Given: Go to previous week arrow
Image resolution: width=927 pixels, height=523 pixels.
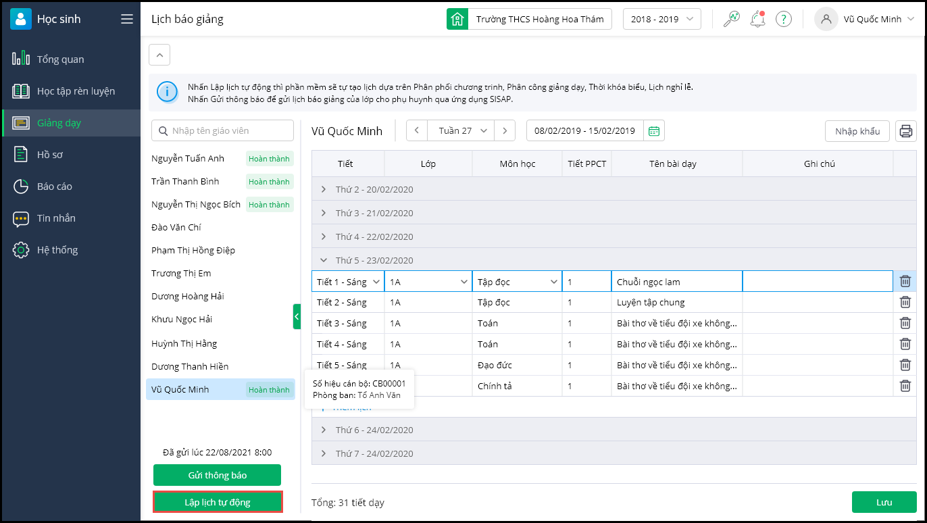Looking at the screenshot, I should click(x=417, y=131).
